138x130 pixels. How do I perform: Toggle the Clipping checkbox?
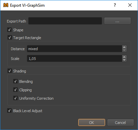click(x=15, y=90)
